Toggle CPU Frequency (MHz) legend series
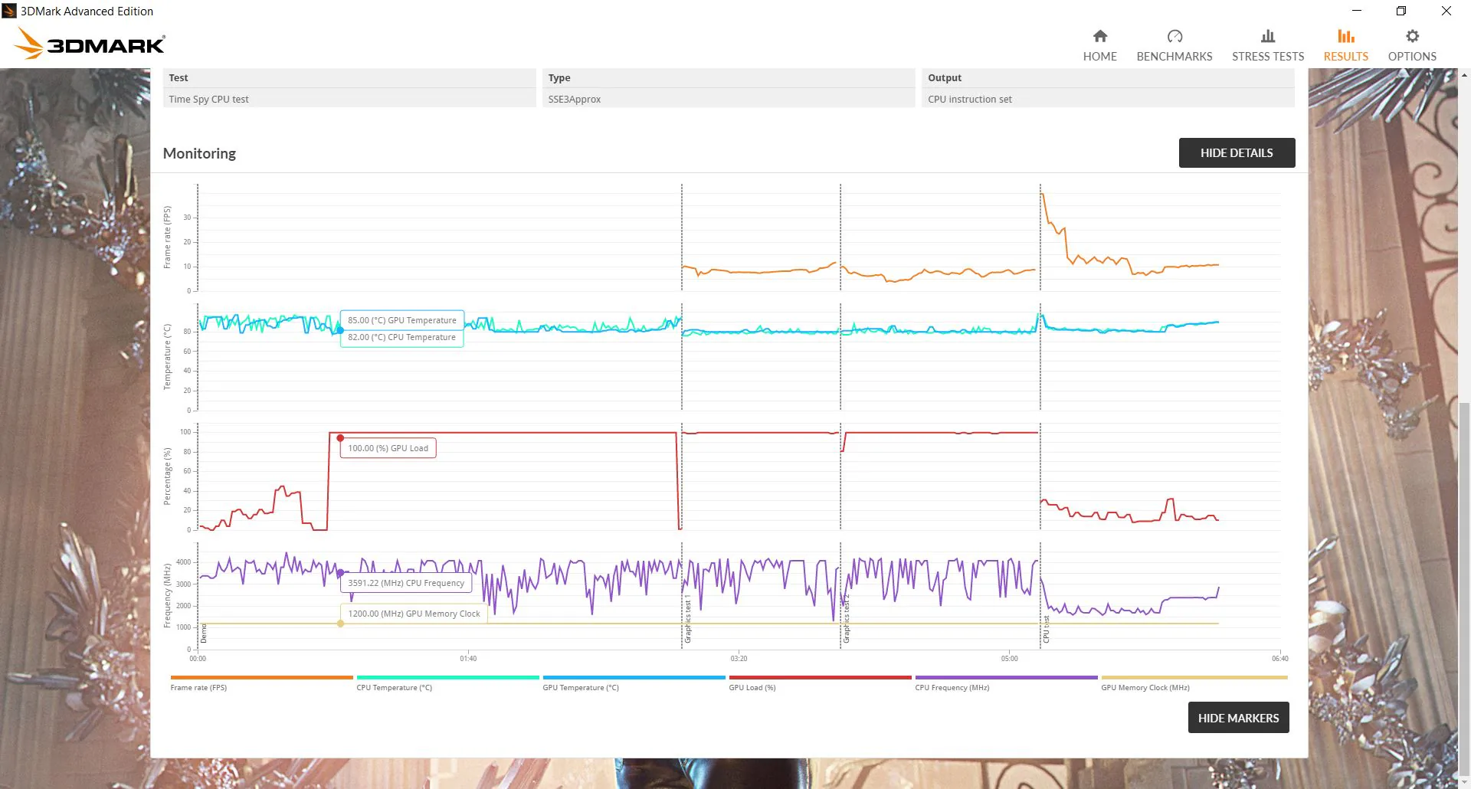The height and width of the screenshot is (789, 1471). 1006,683
